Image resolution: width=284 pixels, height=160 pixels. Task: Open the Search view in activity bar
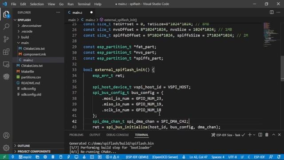coord(6,27)
